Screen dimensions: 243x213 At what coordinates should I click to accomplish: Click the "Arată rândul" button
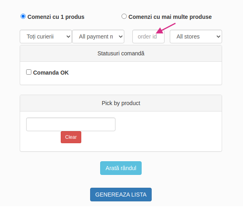121,168
